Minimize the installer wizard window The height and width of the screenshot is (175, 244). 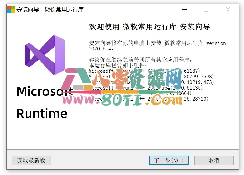coord(184,9)
